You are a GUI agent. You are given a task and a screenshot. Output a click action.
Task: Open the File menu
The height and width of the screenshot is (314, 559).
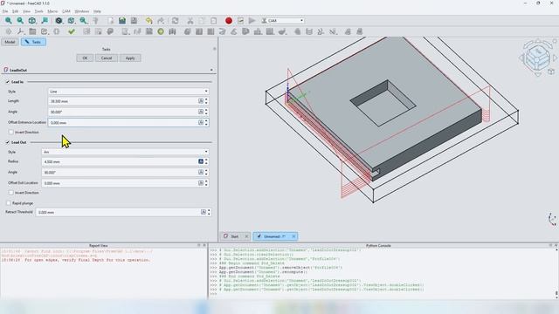point(5,11)
